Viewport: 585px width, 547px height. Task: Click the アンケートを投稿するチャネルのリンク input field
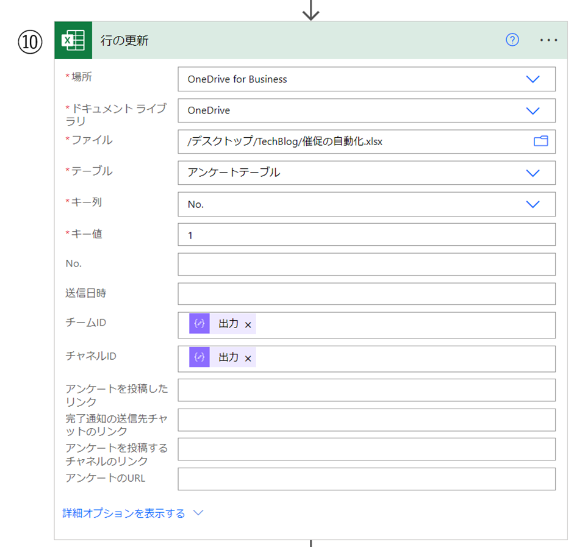(x=367, y=449)
